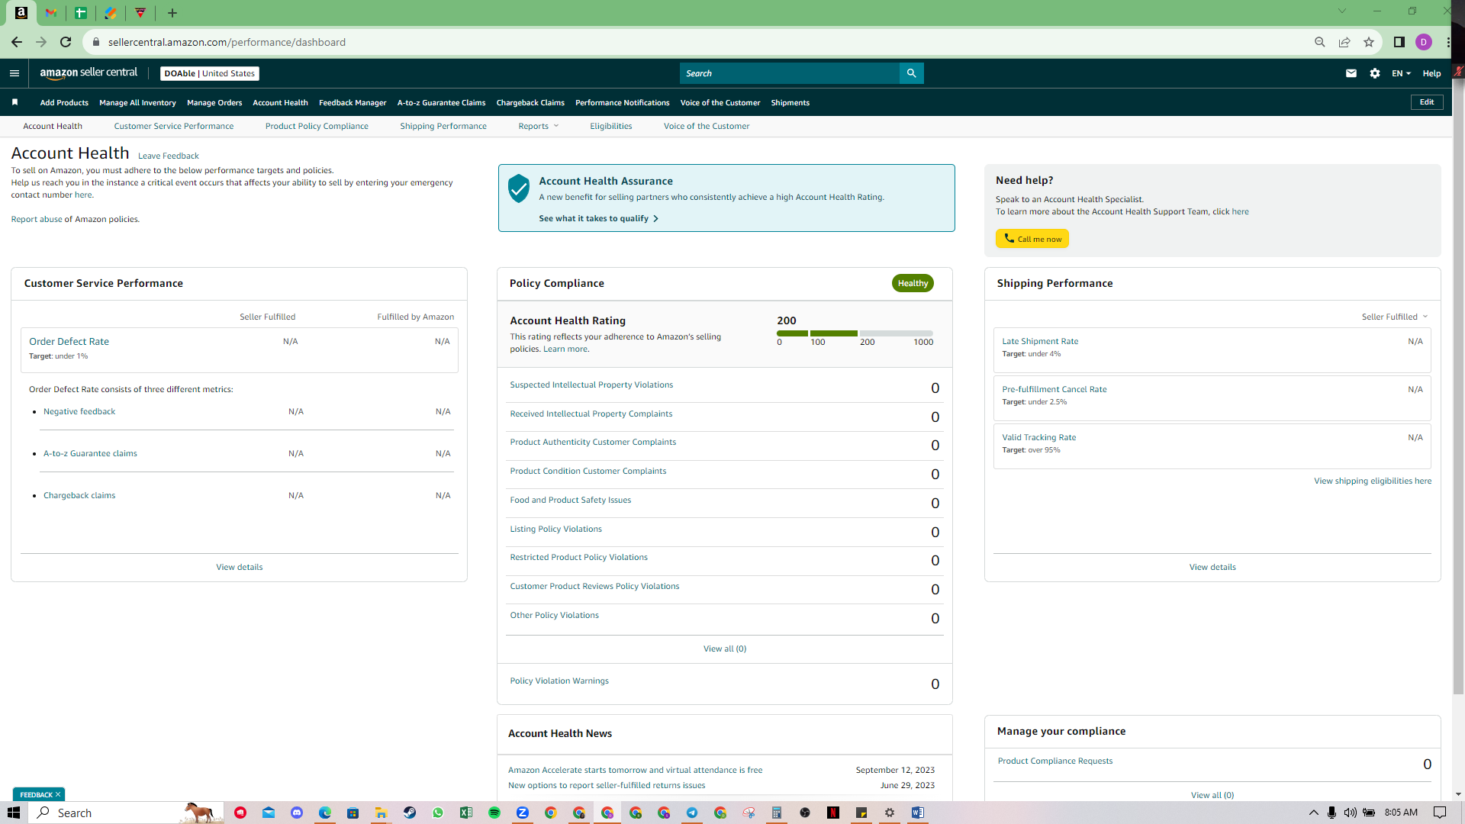Open the Eligibilities tab
Viewport: 1465px width, 824px height.
tap(611, 126)
